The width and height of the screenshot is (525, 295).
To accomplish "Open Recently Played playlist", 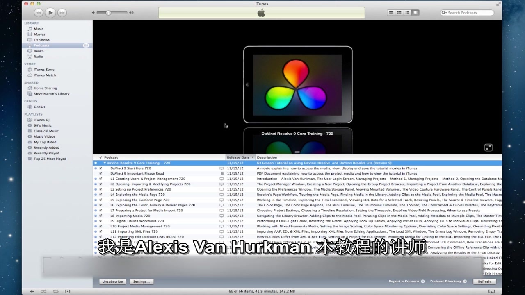I will (x=46, y=153).
